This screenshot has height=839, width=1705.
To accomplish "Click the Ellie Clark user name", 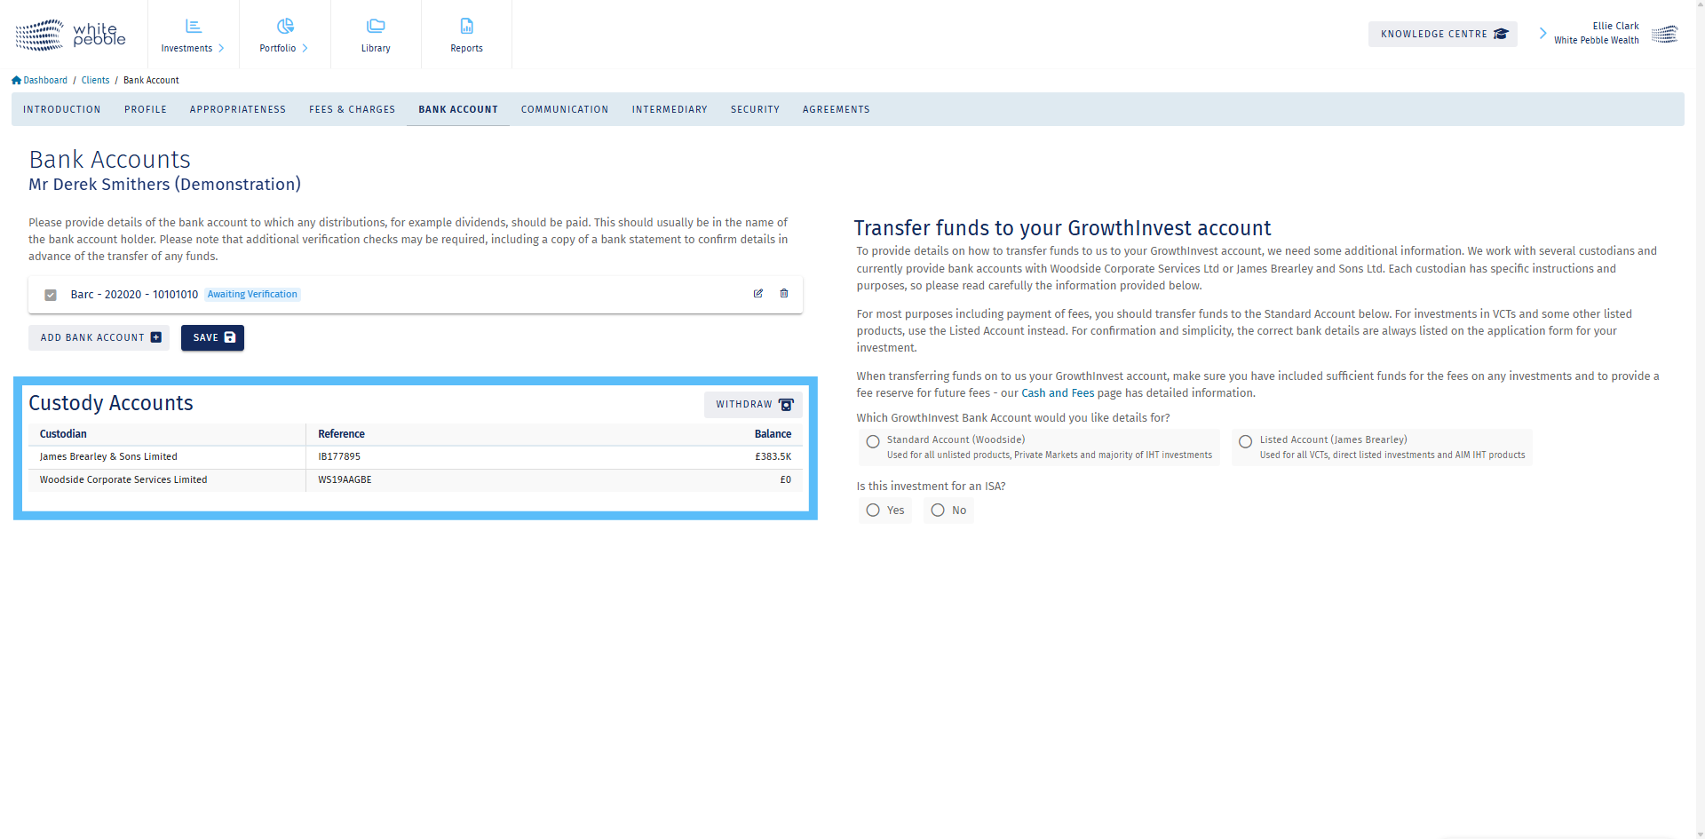I will (x=1616, y=26).
